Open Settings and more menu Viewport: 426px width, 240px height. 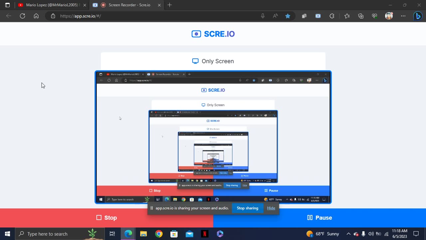pyautogui.click(x=403, y=16)
